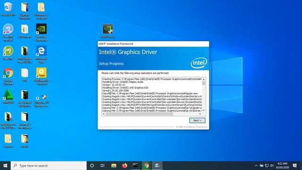Select the PotPlayer shortcut on desktop
302x170 pixels.
click(41, 76)
